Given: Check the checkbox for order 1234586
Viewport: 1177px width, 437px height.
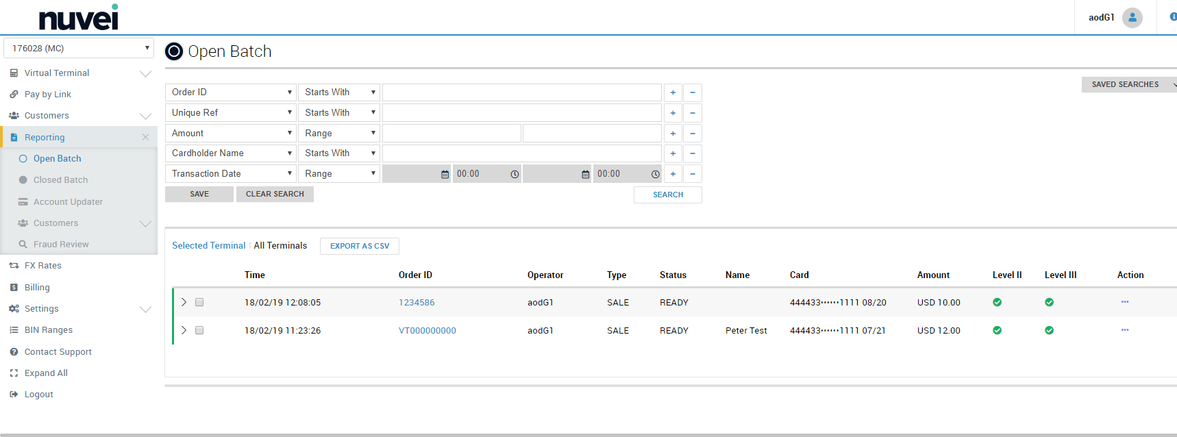Looking at the screenshot, I should tap(199, 302).
